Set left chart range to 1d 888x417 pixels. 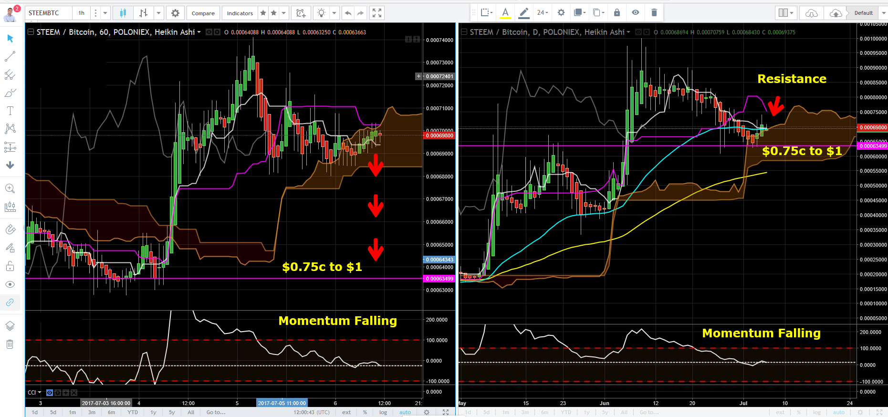(35, 412)
